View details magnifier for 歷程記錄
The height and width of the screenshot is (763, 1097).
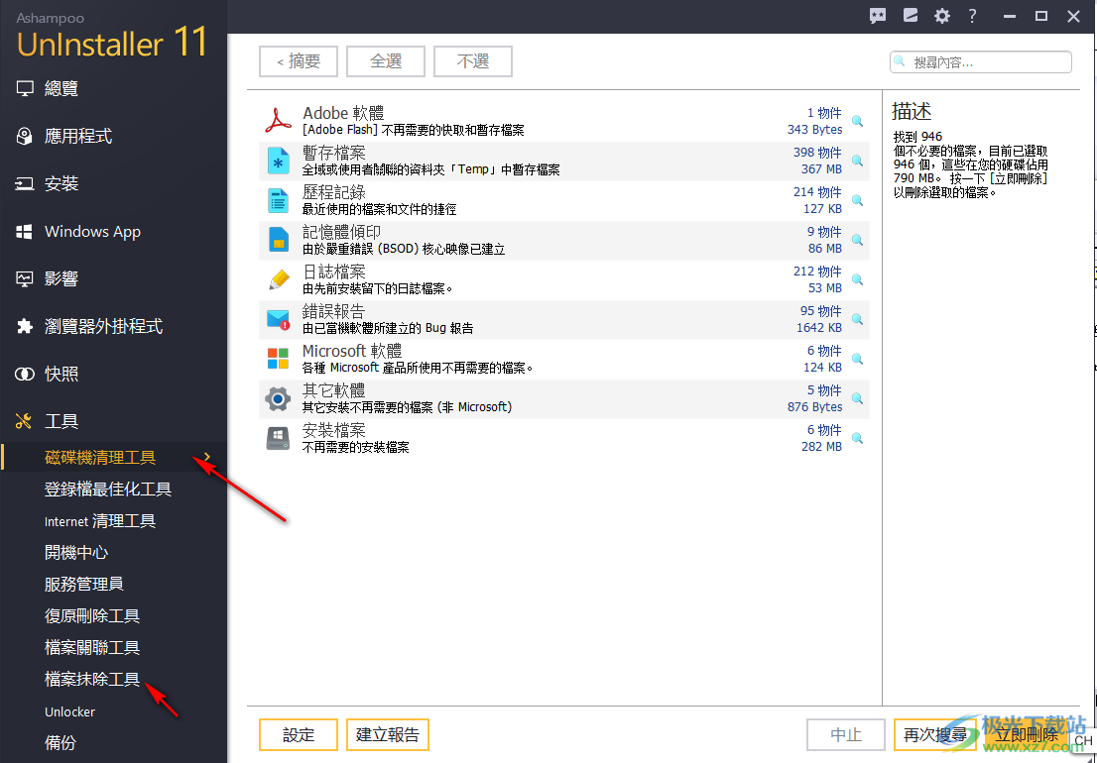(x=857, y=201)
